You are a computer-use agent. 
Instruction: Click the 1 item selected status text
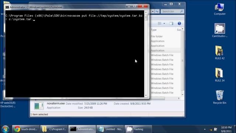click(x=39, y=115)
